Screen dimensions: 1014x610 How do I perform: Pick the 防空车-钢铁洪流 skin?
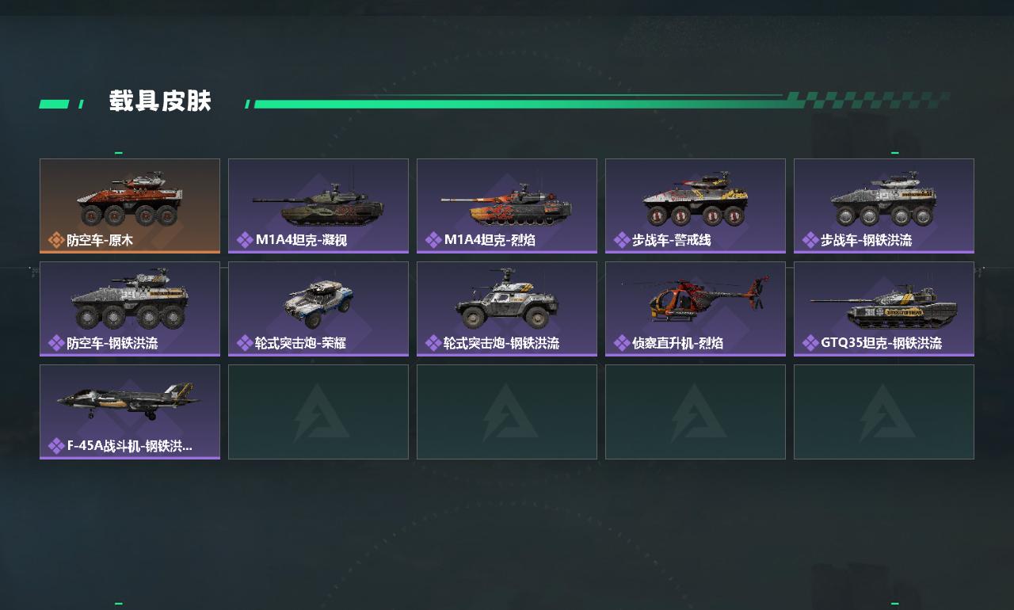pyautogui.click(x=130, y=309)
